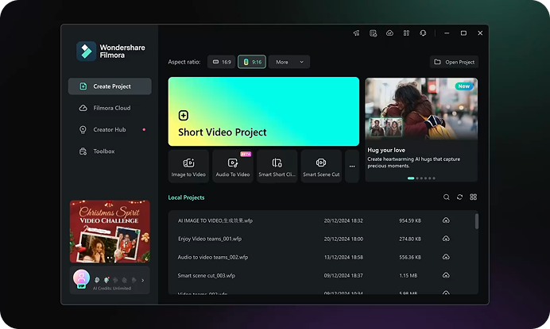Viewport: 550px width, 329px height.
Task: Show more tools with the ellipsis button
Action: [352, 166]
